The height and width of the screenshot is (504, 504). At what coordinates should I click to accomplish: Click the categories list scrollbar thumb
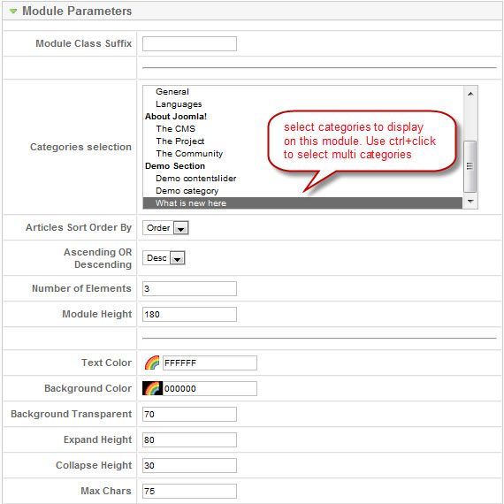click(x=470, y=166)
